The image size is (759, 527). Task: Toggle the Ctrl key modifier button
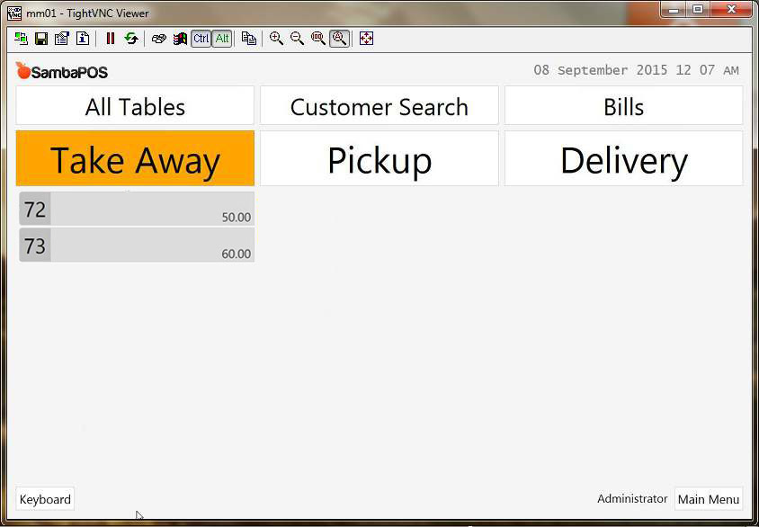201,39
